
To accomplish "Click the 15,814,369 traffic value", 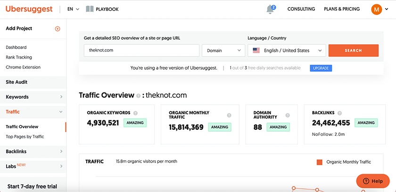I will coord(186,127).
